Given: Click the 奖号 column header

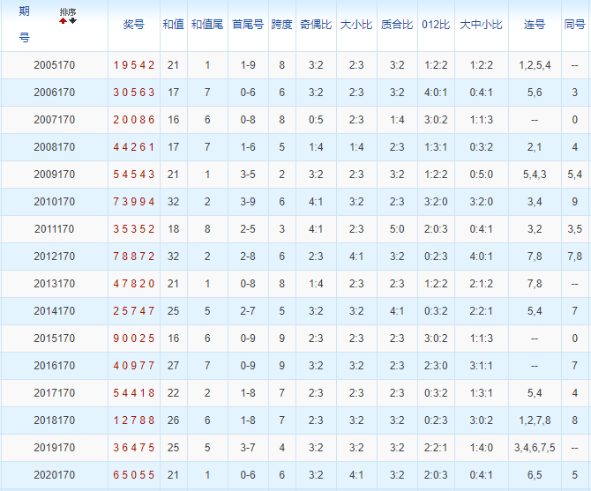Looking at the screenshot, I should click(134, 25).
